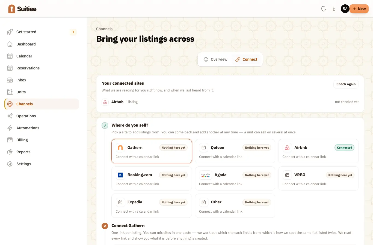This screenshot has height=245, width=373.
Task: Click the Other channel calendar icon
Action: click(204, 202)
